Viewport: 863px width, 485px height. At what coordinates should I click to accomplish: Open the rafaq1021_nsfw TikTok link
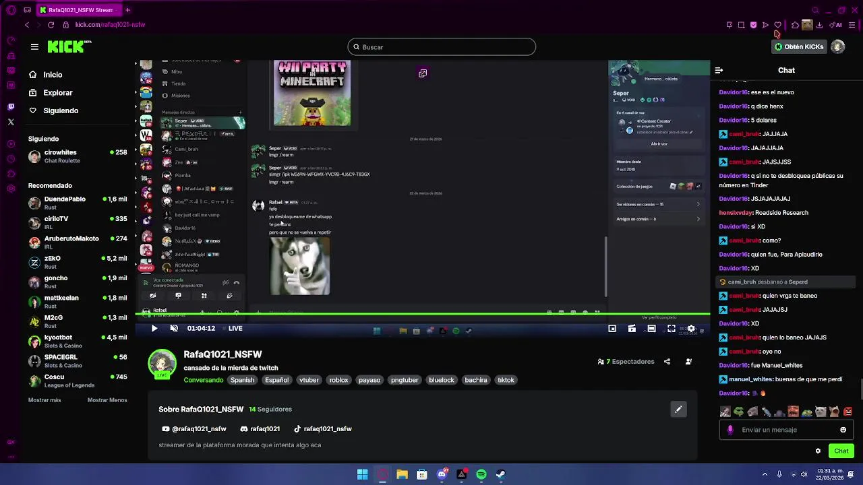[x=323, y=429]
